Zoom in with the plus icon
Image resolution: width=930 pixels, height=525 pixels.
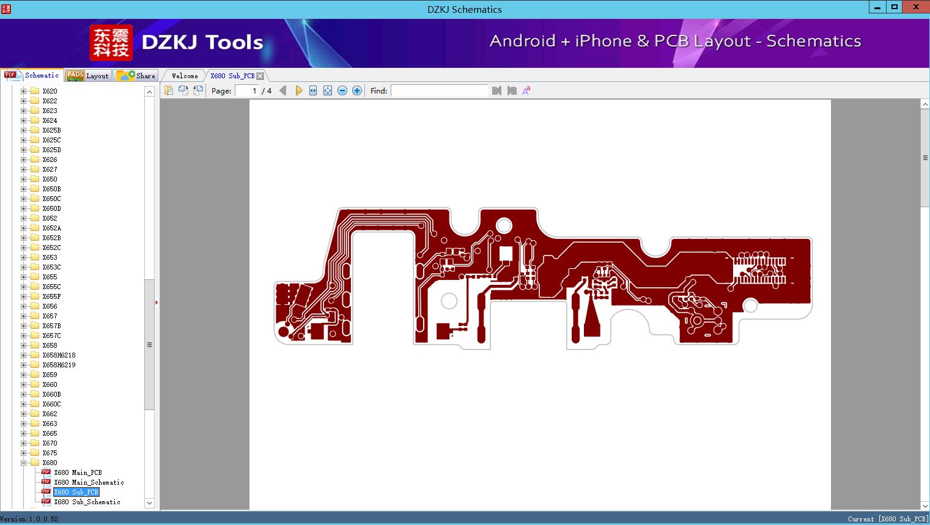point(357,90)
